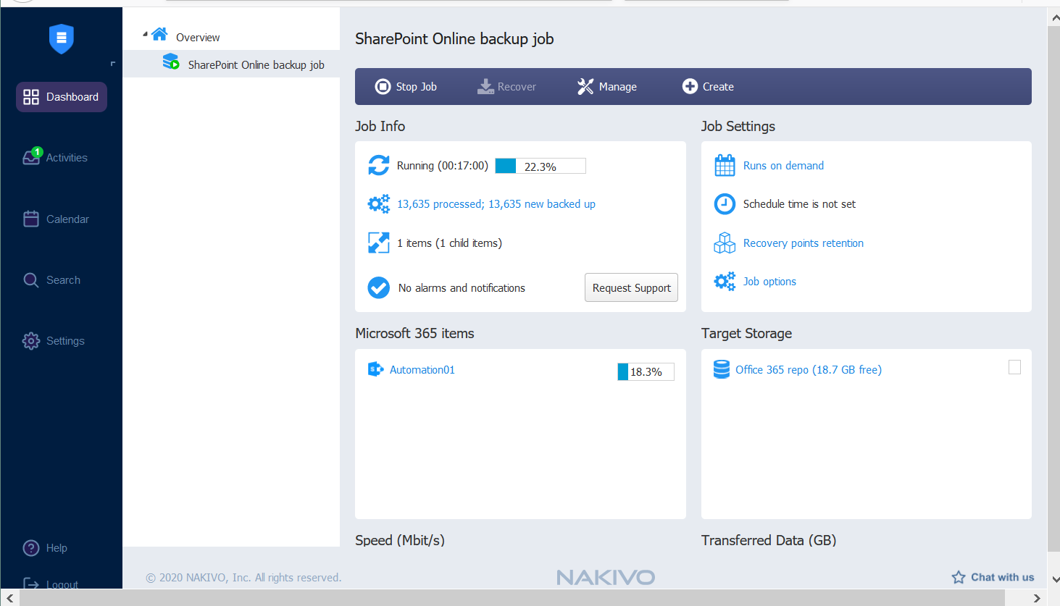Click the Search magnifier icon

[31, 280]
